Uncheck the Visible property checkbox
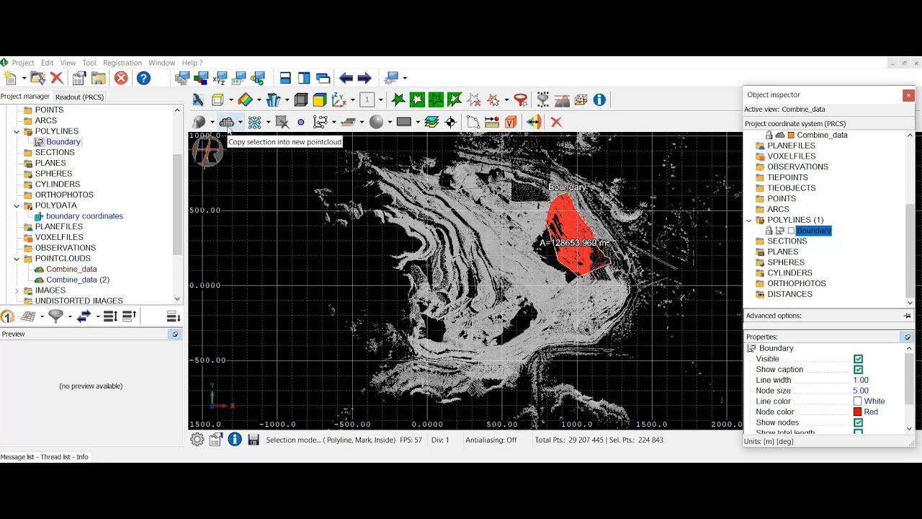 pos(858,359)
